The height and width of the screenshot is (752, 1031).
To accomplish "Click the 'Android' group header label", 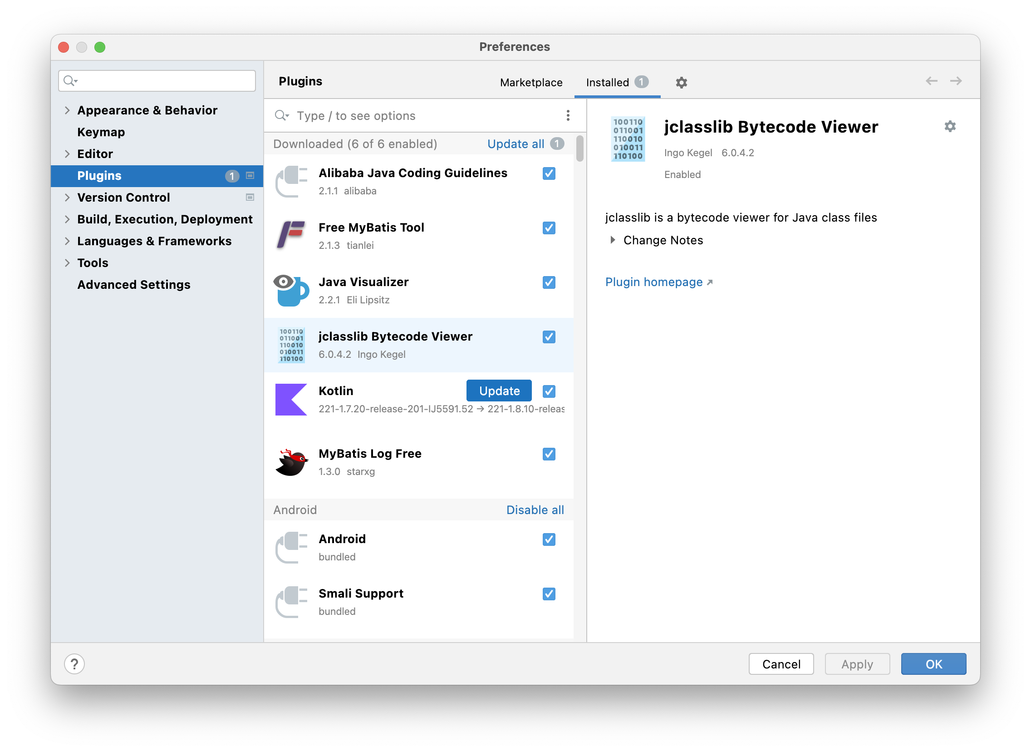I will (x=295, y=510).
